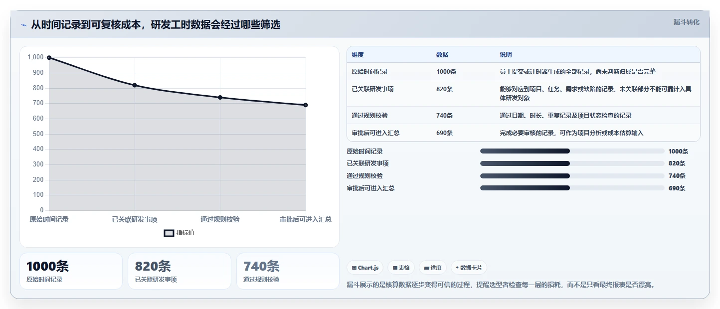Click the 690条 label beside progress bar

coord(677,188)
